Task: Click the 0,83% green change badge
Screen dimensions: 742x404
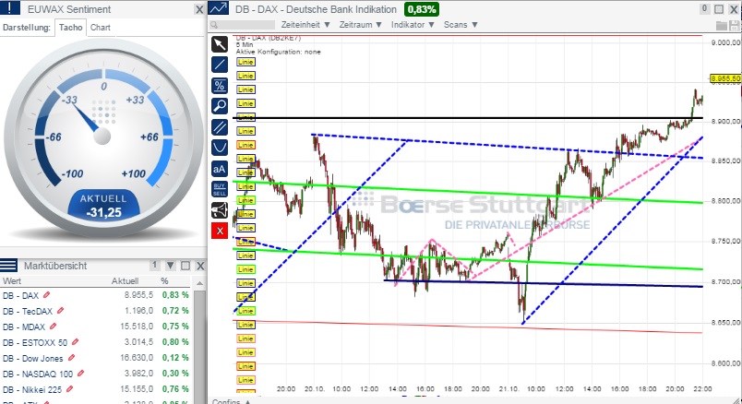Action: click(421, 9)
